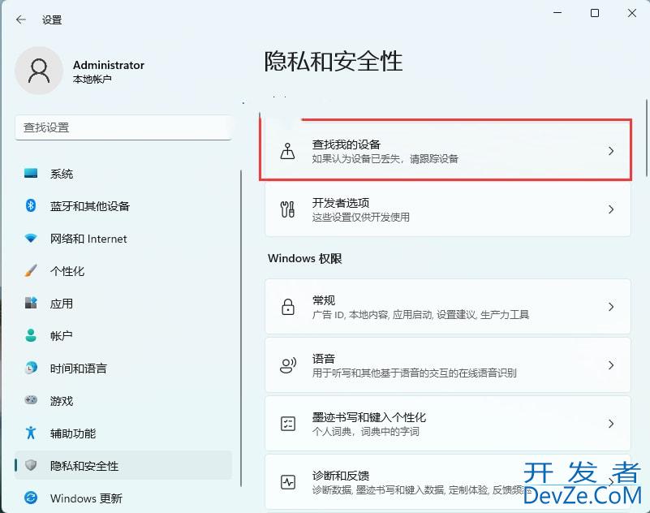Click the 语音 speech icon

tap(288, 365)
